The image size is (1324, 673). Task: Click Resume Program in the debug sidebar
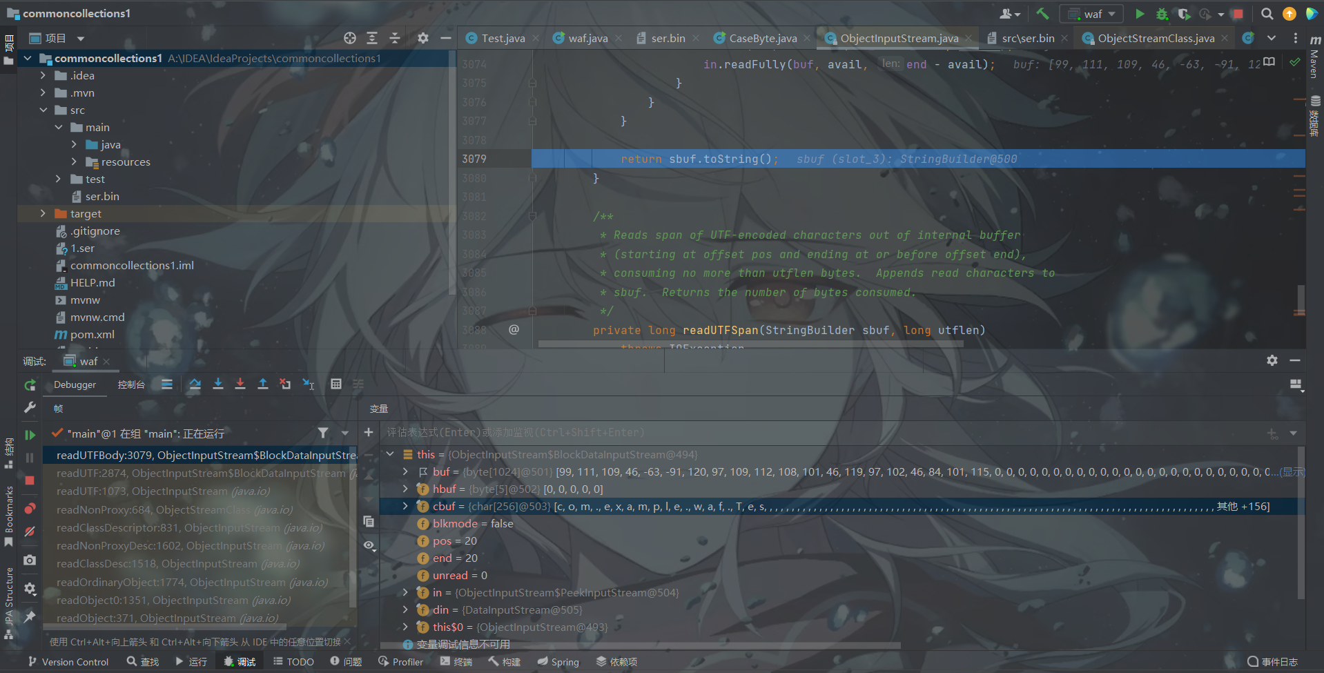pos(30,435)
